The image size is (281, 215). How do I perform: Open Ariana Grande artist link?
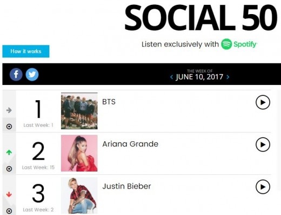[130, 144]
